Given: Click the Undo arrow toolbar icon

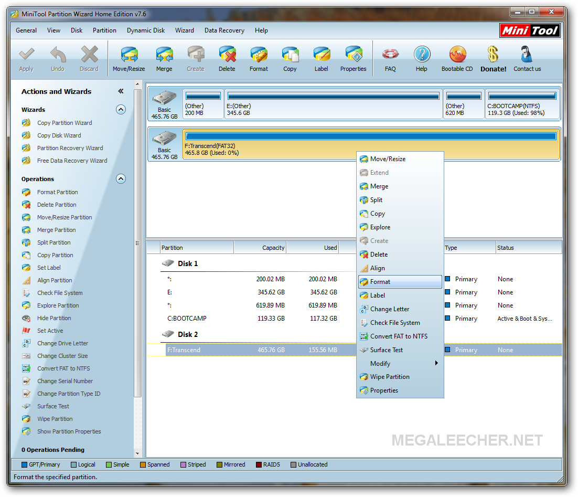Looking at the screenshot, I should coord(58,55).
